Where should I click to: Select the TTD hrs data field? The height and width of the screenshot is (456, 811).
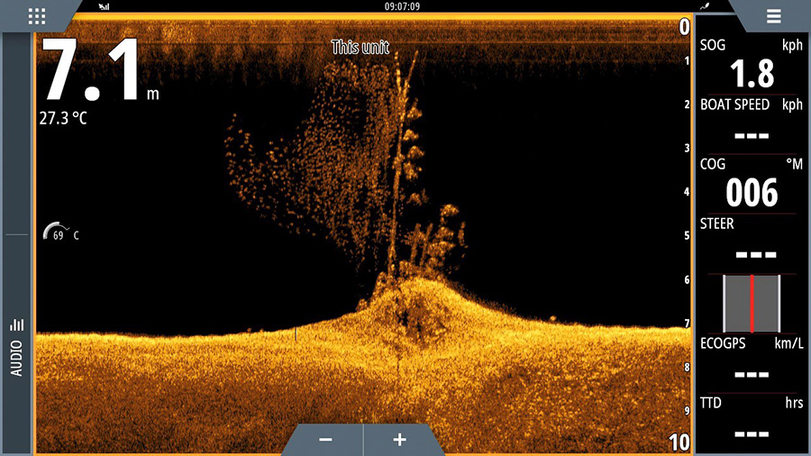(752, 421)
